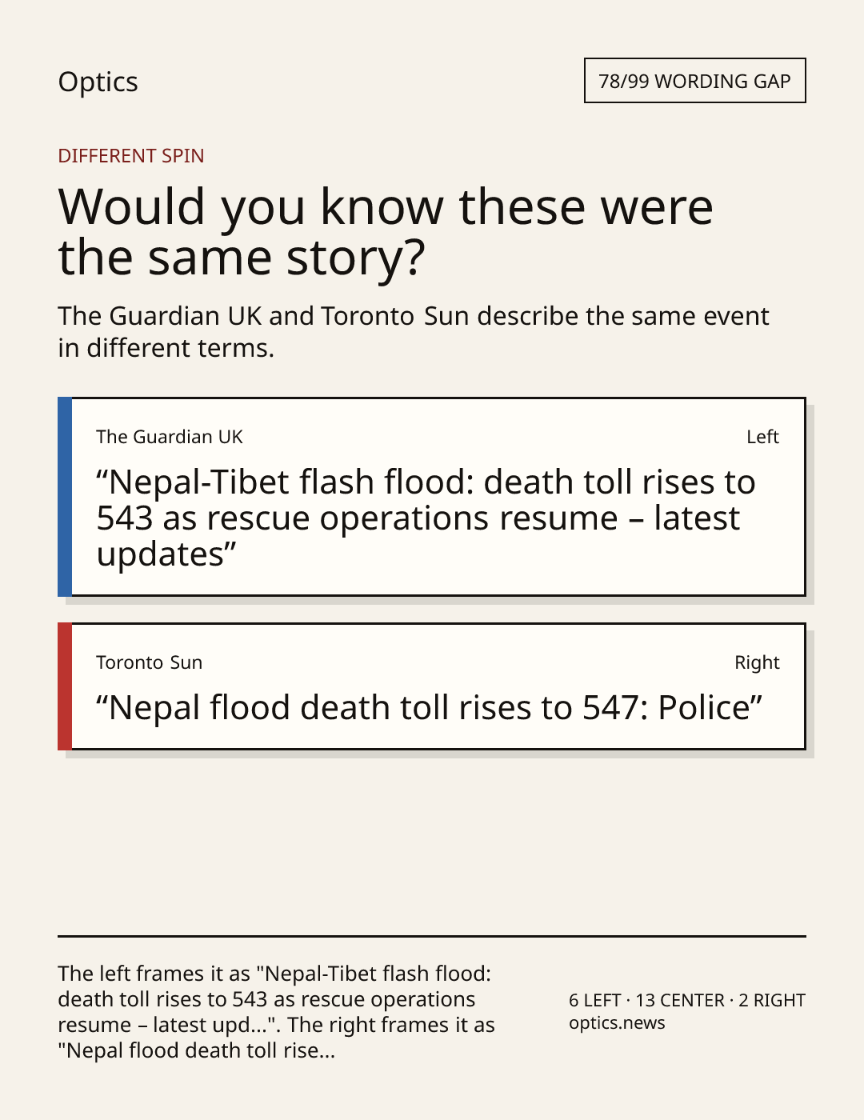Click the Left bias label
The width and height of the screenshot is (864, 1120).
tap(762, 437)
